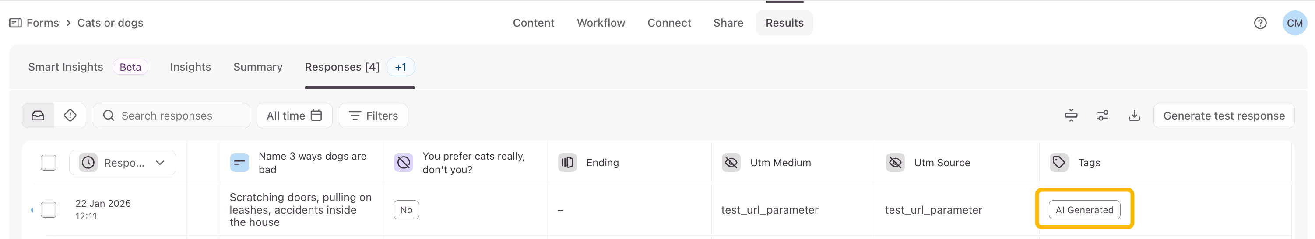Screen dimensions: 1315x239
Task: Go to Forms breadcrumb link
Action: pyautogui.click(x=42, y=23)
